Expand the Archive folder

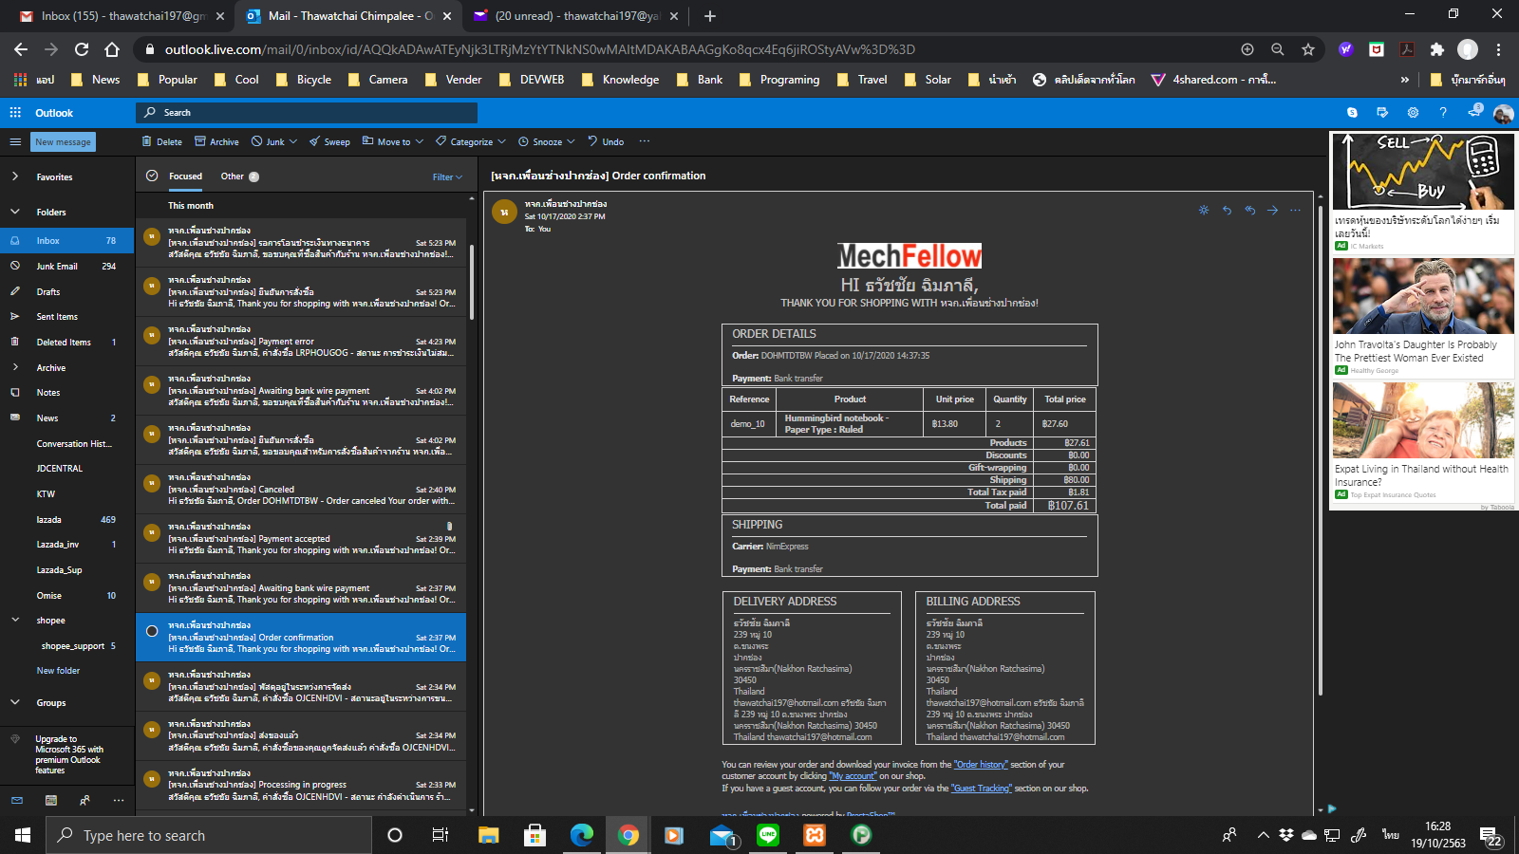15,367
